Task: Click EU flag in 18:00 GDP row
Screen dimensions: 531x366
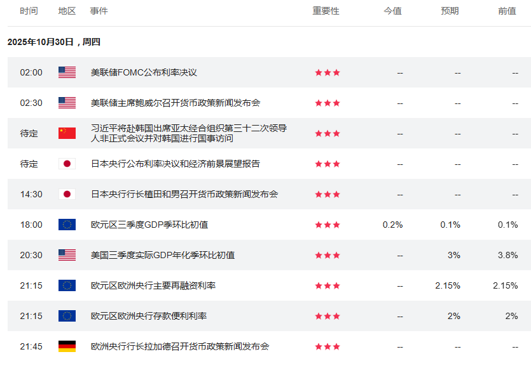Action: [x=67, y=225]
